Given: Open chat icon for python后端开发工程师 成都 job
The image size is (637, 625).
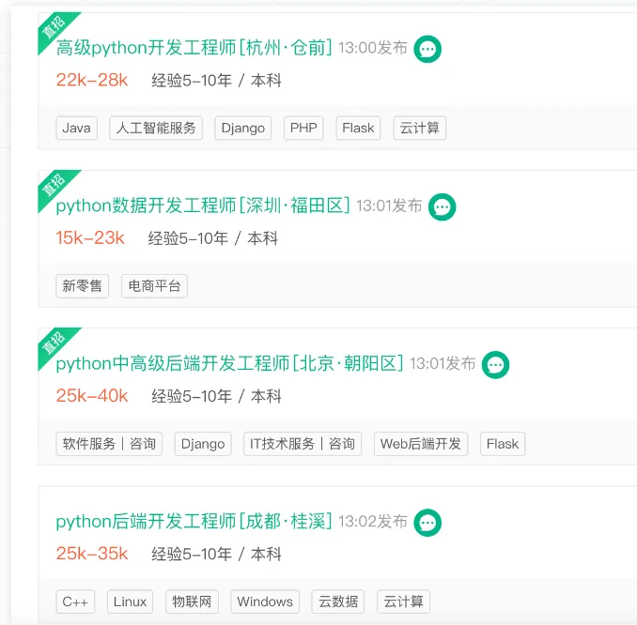Looking at the screenshot, I should 427,523.
